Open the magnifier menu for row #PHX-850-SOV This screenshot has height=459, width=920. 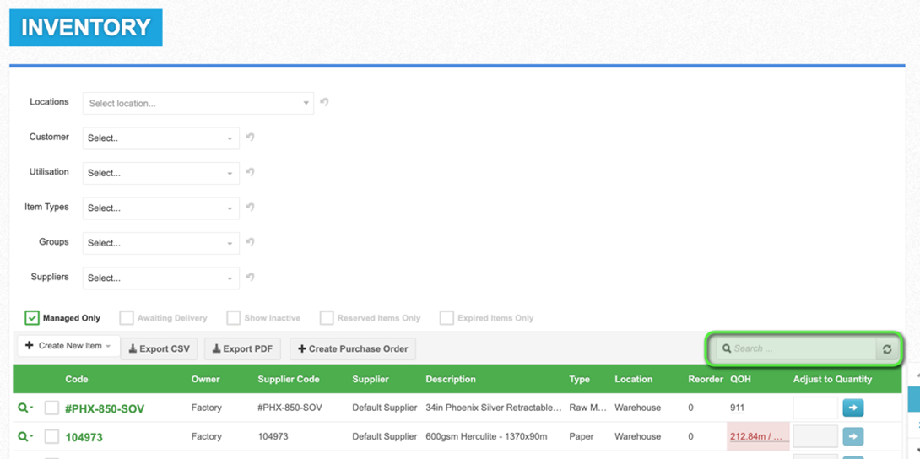click(24, 408)
